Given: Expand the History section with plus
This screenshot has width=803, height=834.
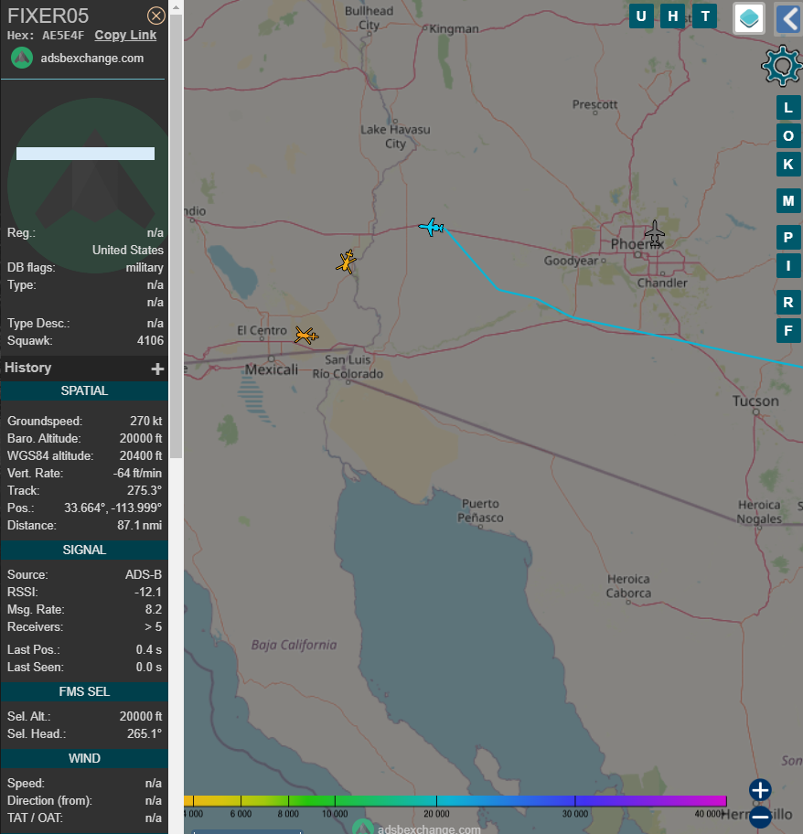Looking at the screenshot, I should pyautogui.click(x=157, y=369).
